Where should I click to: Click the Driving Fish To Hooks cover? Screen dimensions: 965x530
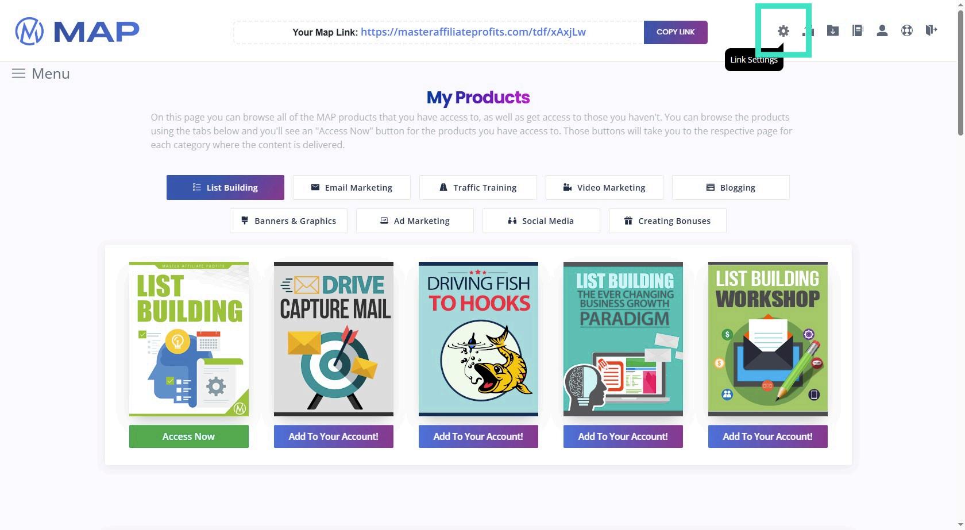[x=478, y=339]
